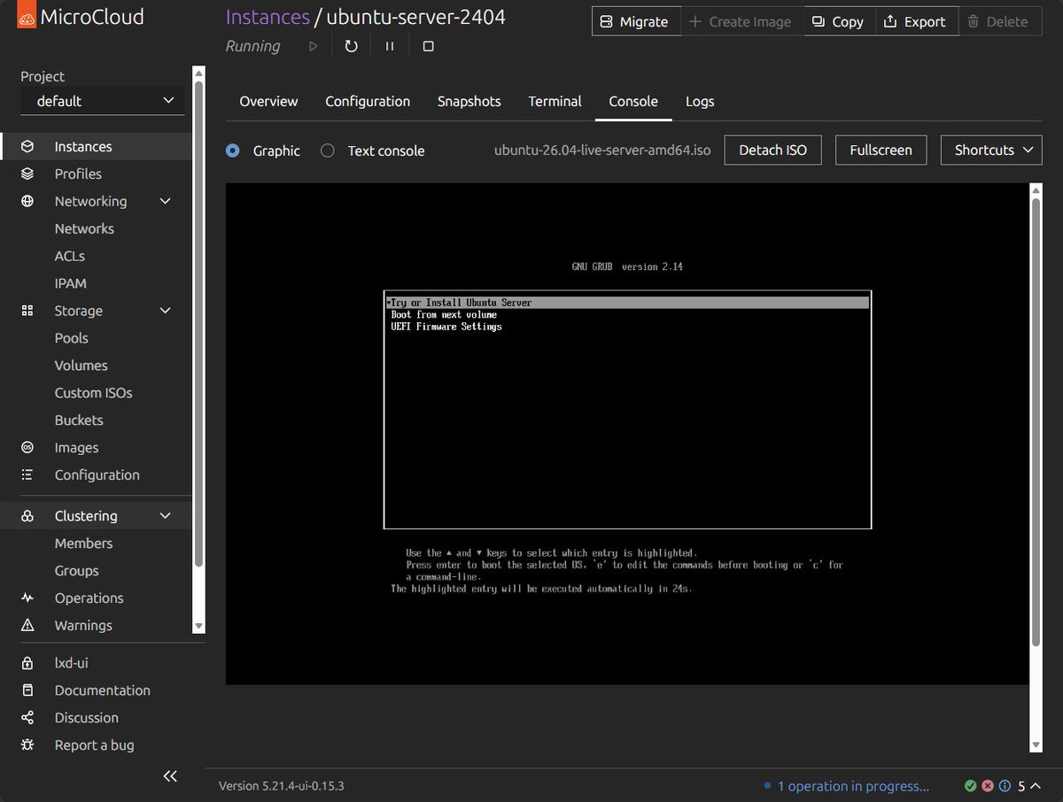Open the Documentation link

click(x=102, y=690)
